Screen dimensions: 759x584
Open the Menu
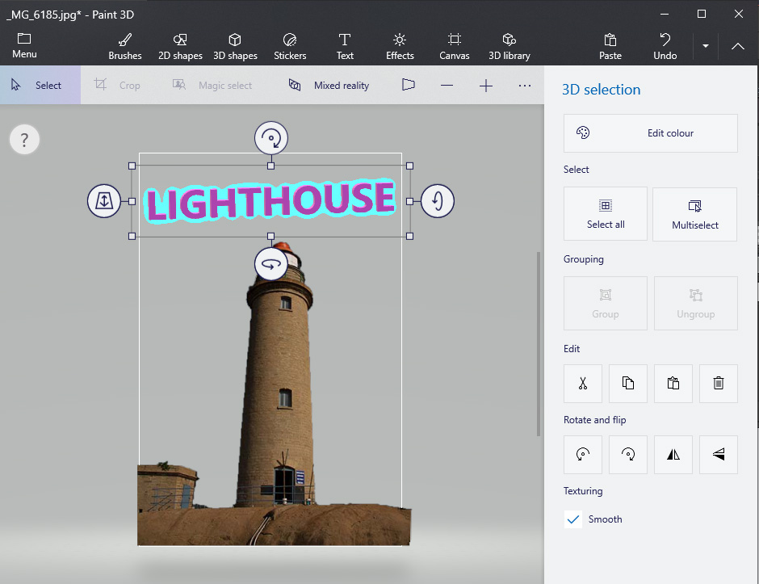coord(24,44)
